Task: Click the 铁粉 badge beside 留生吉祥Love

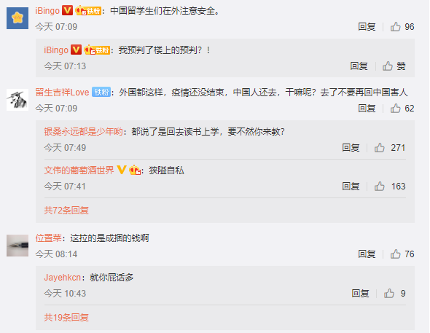Action: coord(101,93)
